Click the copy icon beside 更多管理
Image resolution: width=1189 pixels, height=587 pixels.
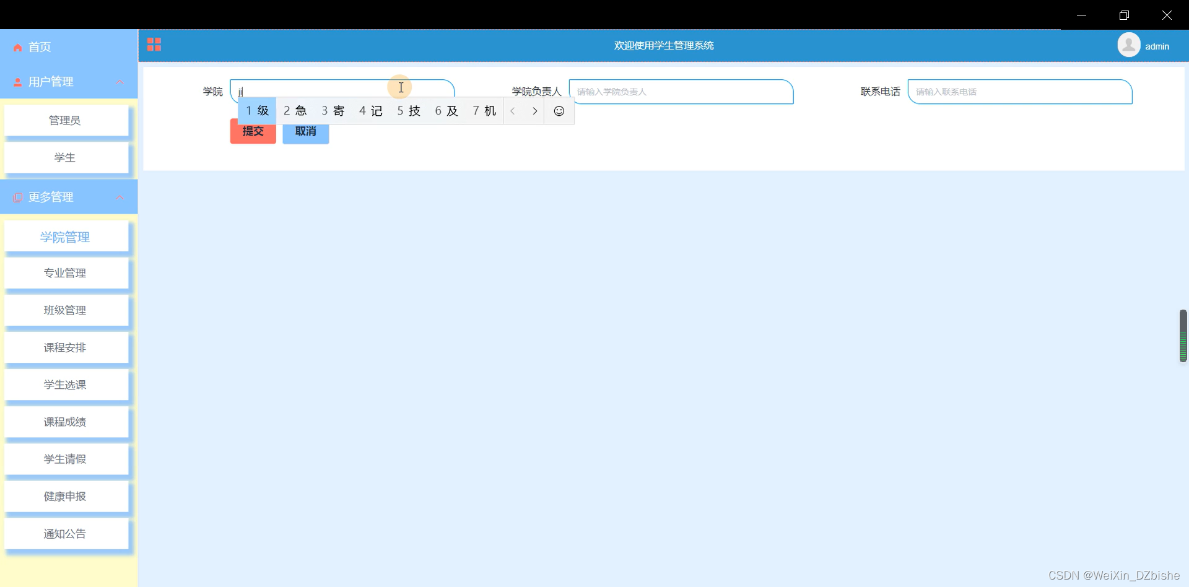18,198
